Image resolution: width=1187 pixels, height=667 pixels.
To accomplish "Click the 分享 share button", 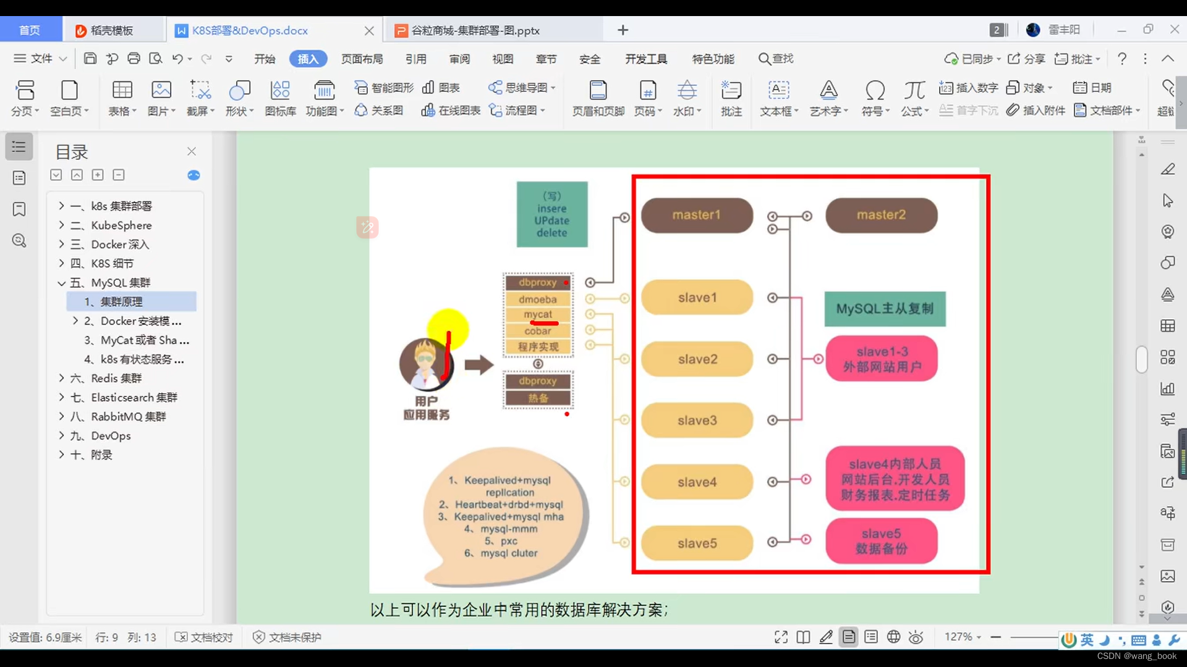I will pyautogui.click(x=1026, y=59).
